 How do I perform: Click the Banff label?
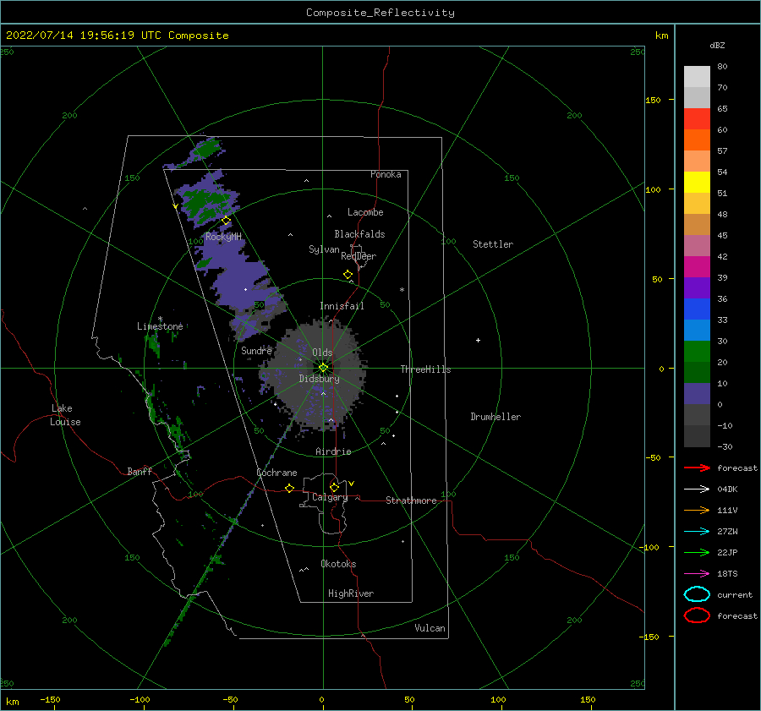point(140,472)
